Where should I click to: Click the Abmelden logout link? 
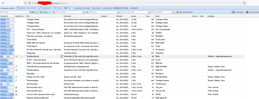96,8
